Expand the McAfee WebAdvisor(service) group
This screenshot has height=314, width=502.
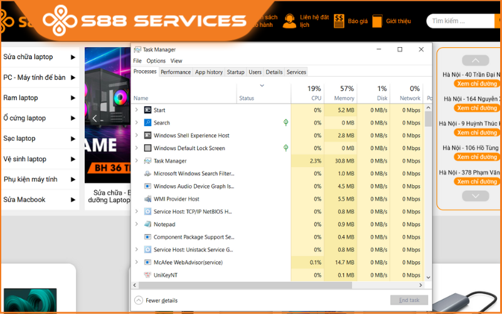[x=137, y=262]
